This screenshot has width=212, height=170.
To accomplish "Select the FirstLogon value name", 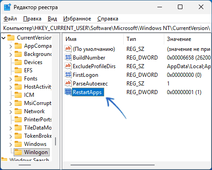I will click(x=86, y=75).
